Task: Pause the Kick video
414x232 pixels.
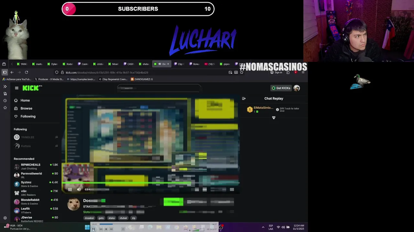Action: (70, 189)
